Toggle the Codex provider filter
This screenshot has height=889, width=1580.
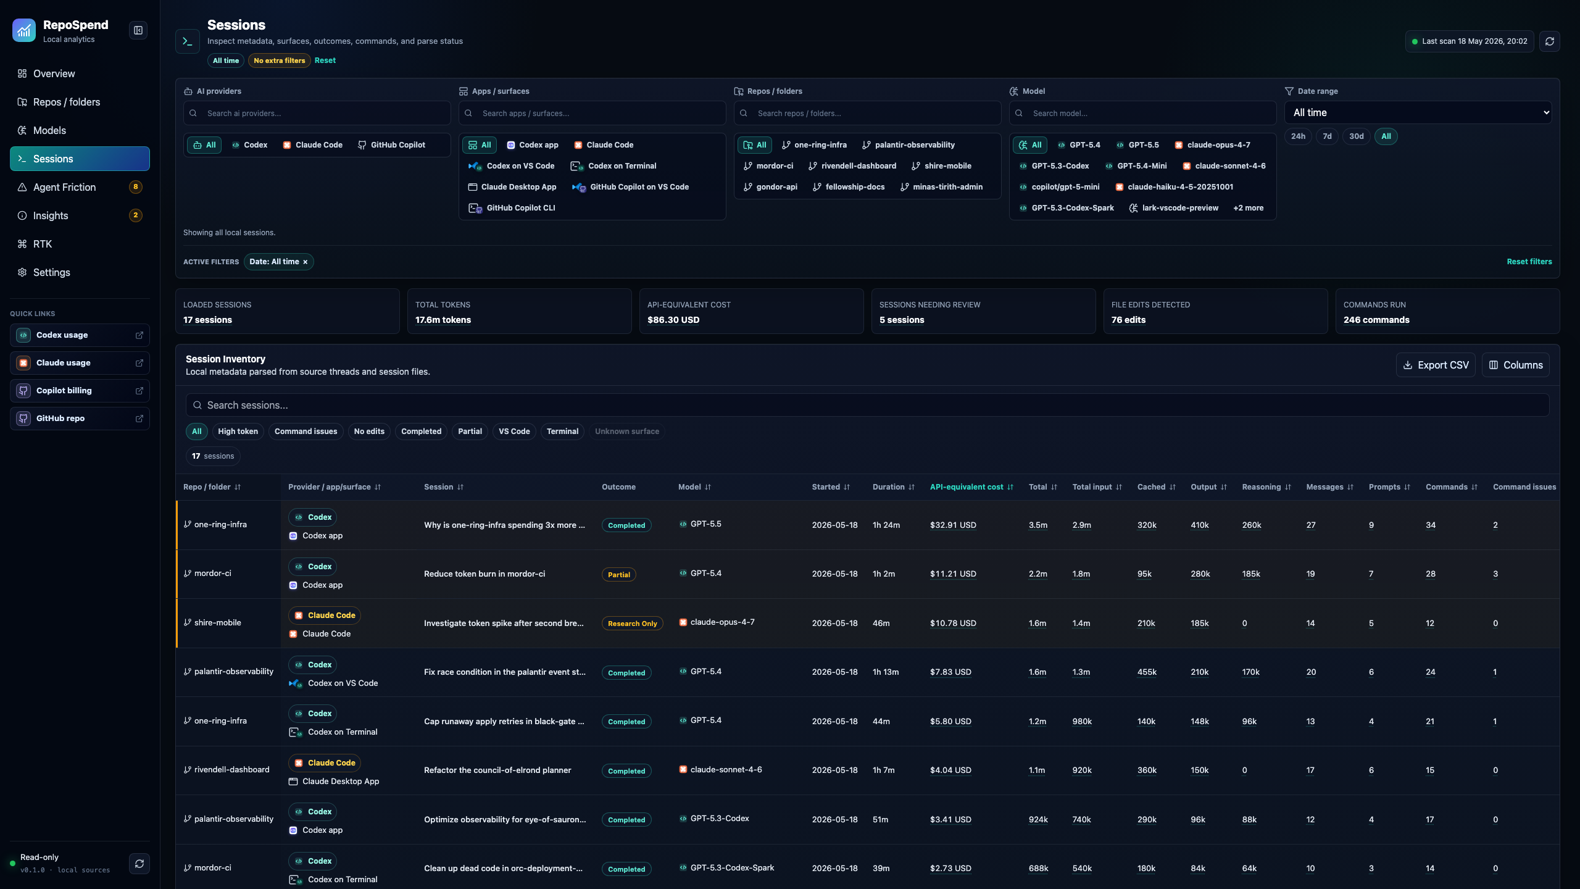pyautogui.click(x=250, y=145)
